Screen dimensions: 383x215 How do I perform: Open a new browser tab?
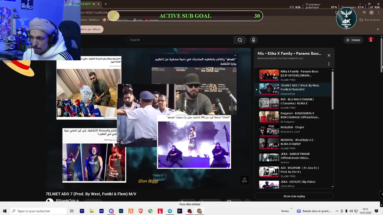click(x=106, y=4)
